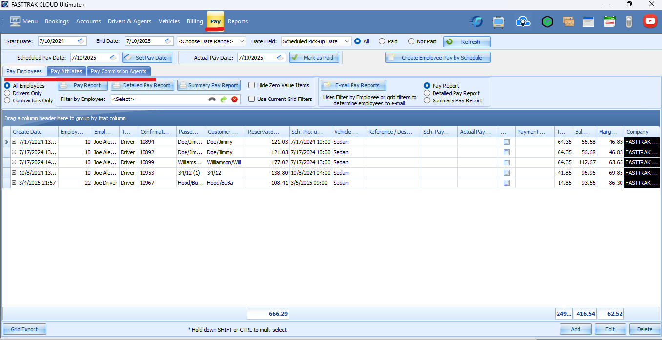
Task: Open the Billing menu
Action: (x=195, y=21)
